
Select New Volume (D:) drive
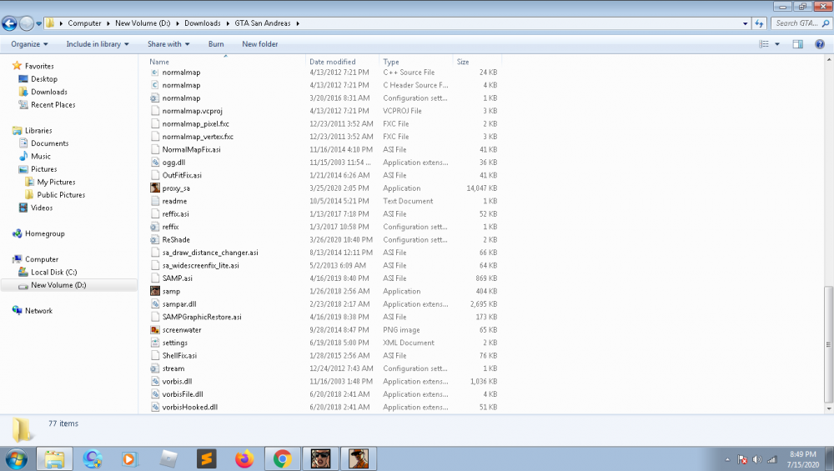[58, 285]
